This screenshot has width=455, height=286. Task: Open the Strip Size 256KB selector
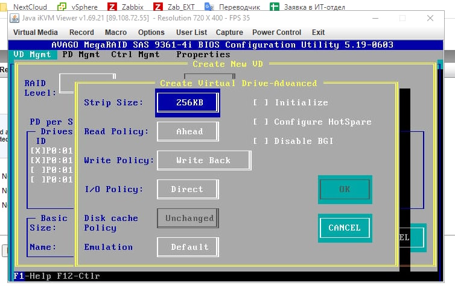point(188,102)
